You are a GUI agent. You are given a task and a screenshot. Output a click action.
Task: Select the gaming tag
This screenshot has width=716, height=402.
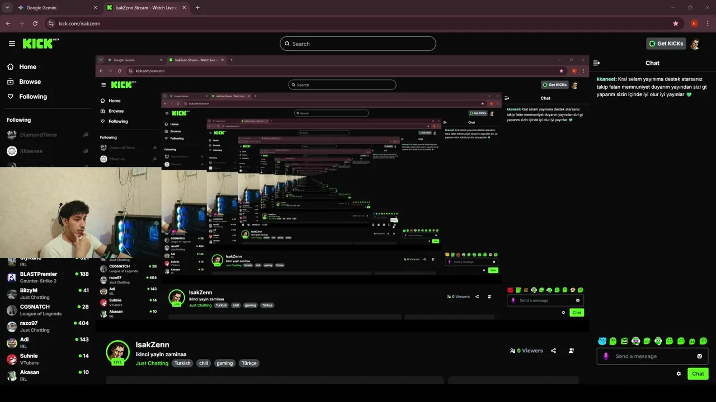click(225, 363)
